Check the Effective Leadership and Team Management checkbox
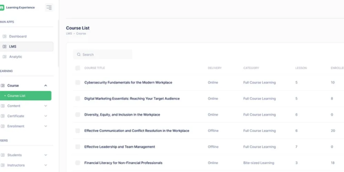Viewport: 344px width, 172px height. [78, 147]
